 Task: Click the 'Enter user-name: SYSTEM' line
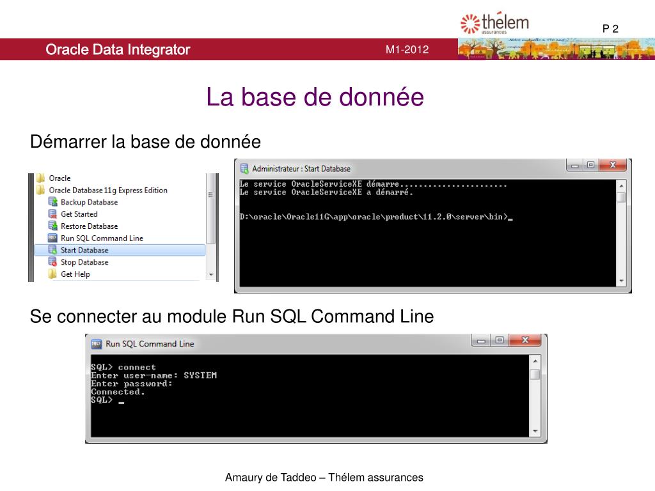pyautogui.click(x=154, y=375)
